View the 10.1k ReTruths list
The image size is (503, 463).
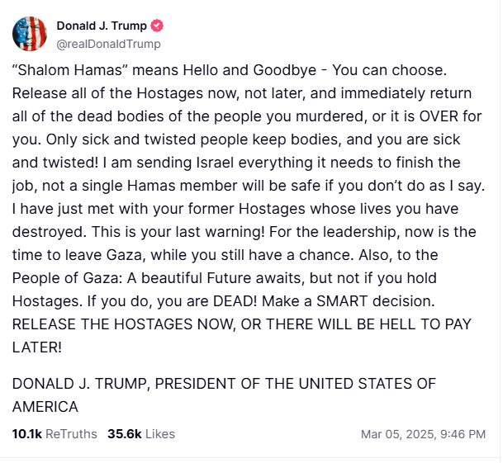click(55, 434)
